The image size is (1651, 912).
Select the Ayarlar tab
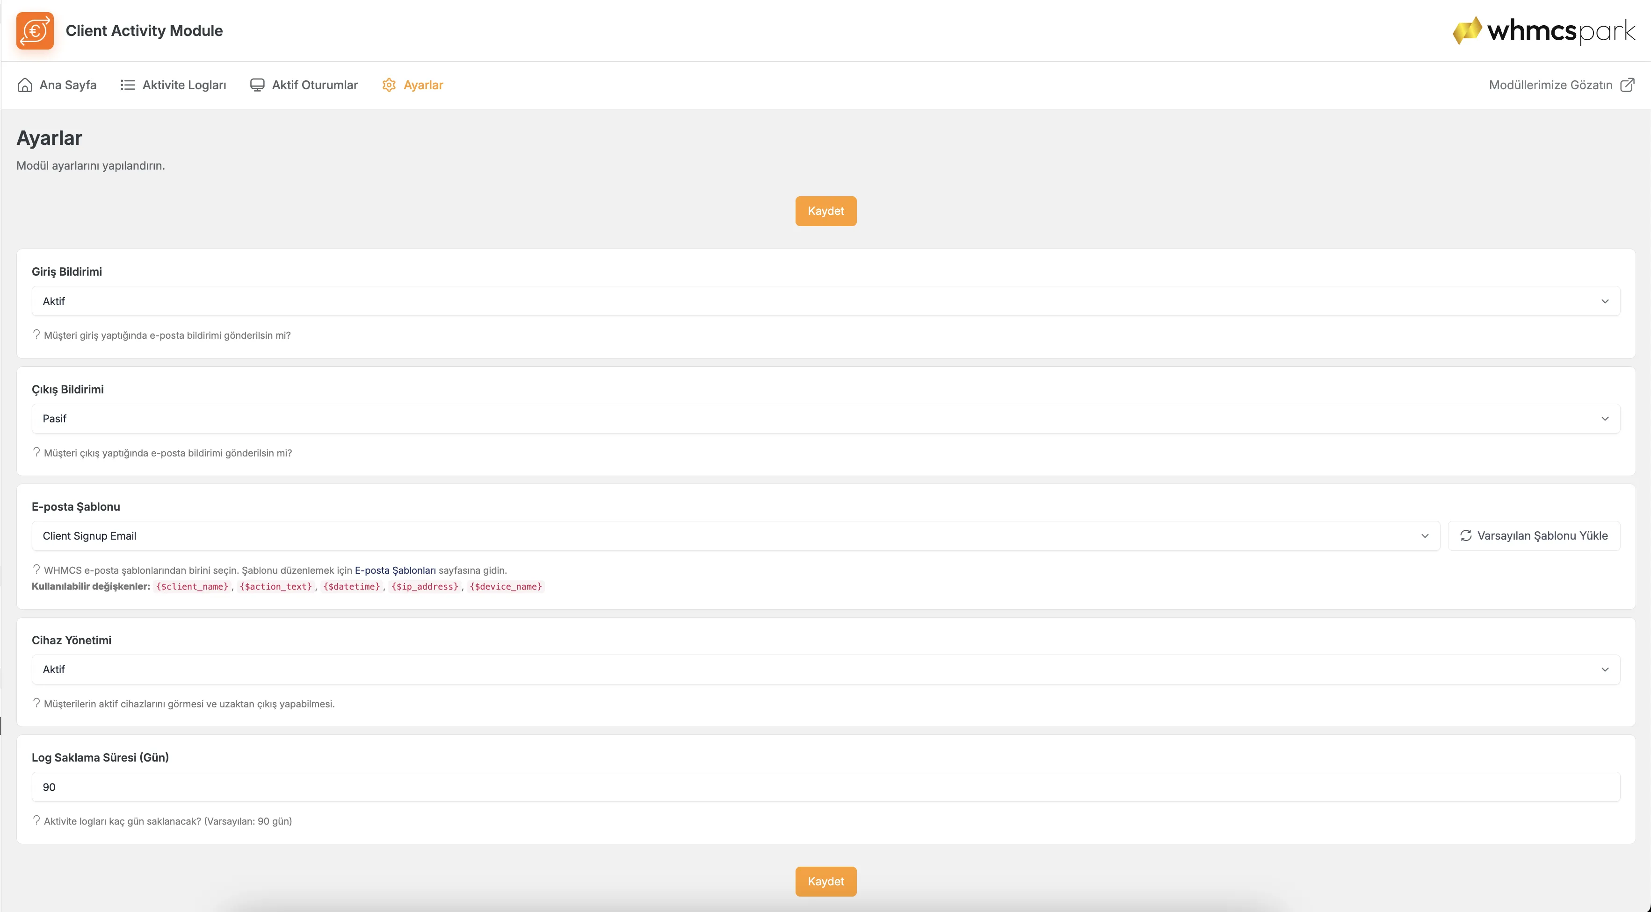[413, 85]
